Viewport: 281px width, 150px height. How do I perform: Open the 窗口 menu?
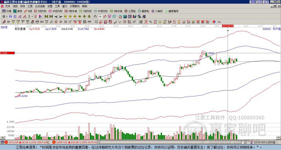click(65, 6)
